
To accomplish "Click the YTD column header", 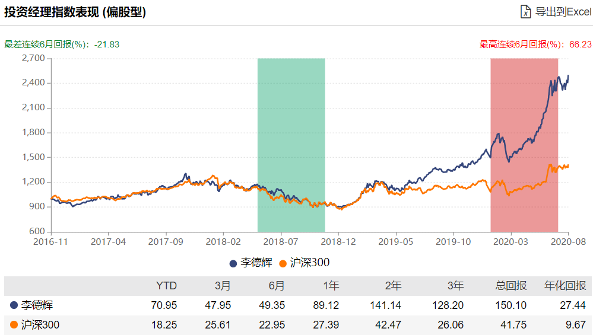I will [166, 286].
